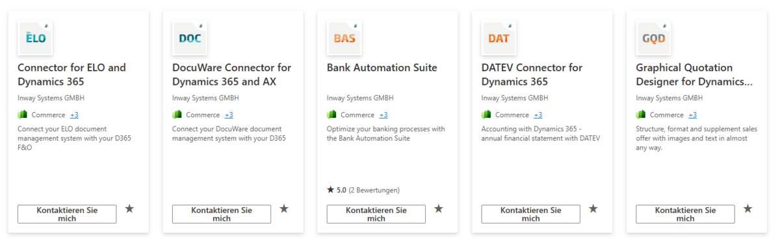Screen dimensions: 780x248
Task: Open the BAS Bank Automation logo
Action: click(x=344, y=38)
